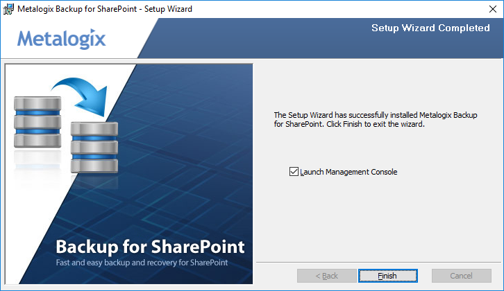Click the 'Fast and easy backup' tagline
Screen dimensions: 504x291
142,263
